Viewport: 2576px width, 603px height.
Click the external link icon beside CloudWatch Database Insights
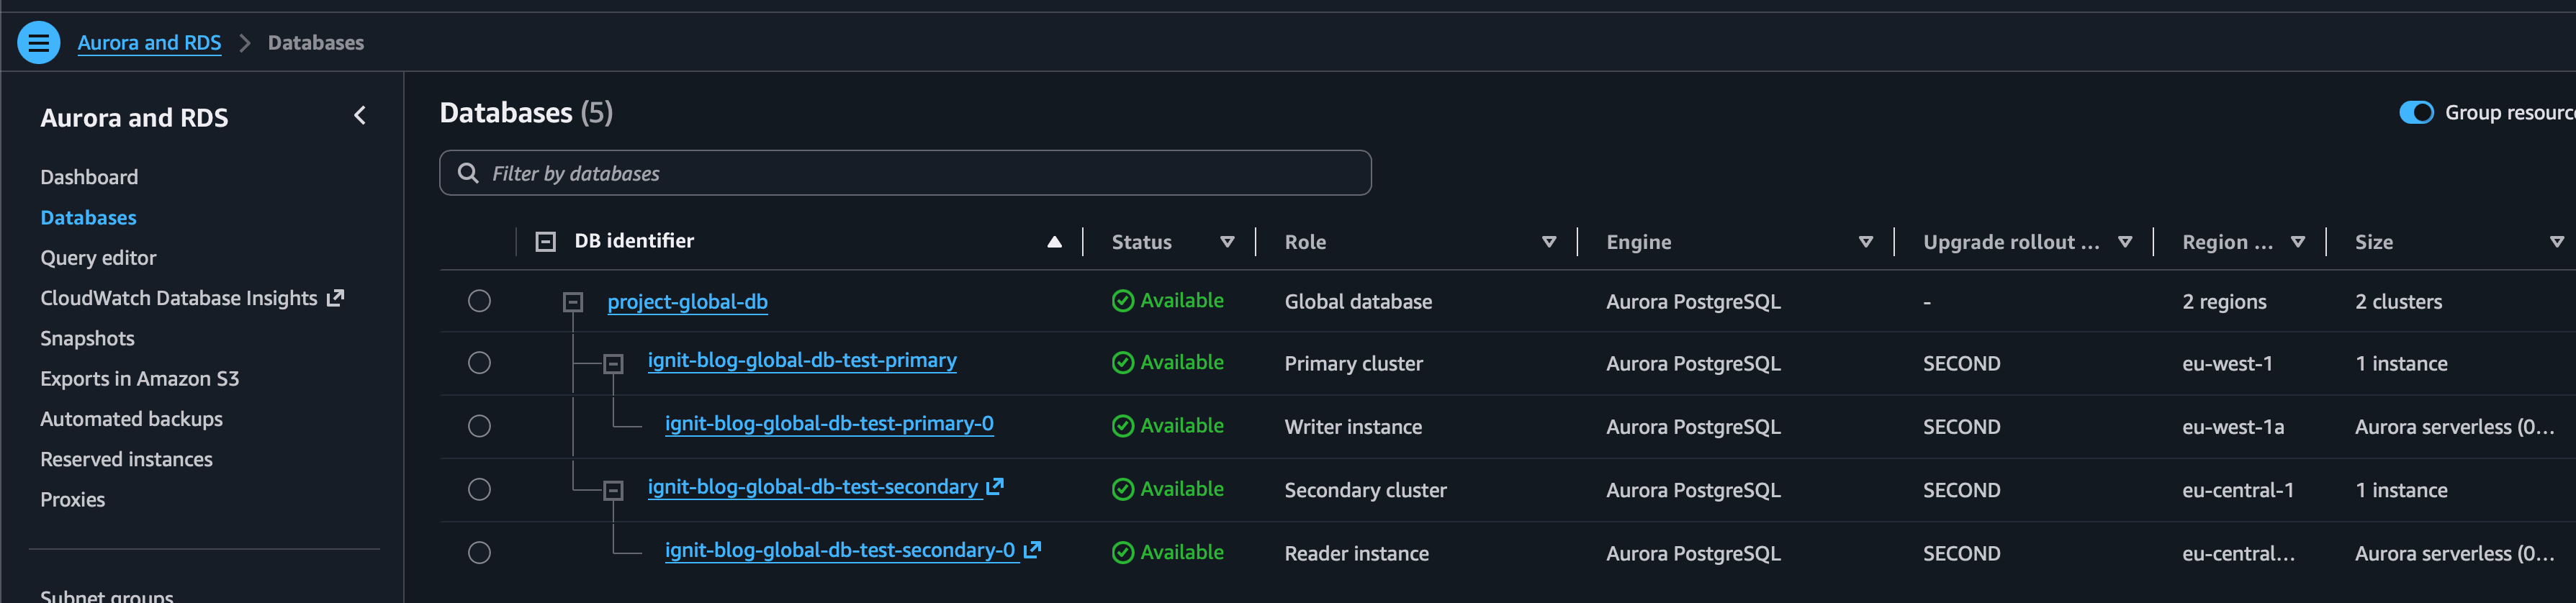point(336,298)
